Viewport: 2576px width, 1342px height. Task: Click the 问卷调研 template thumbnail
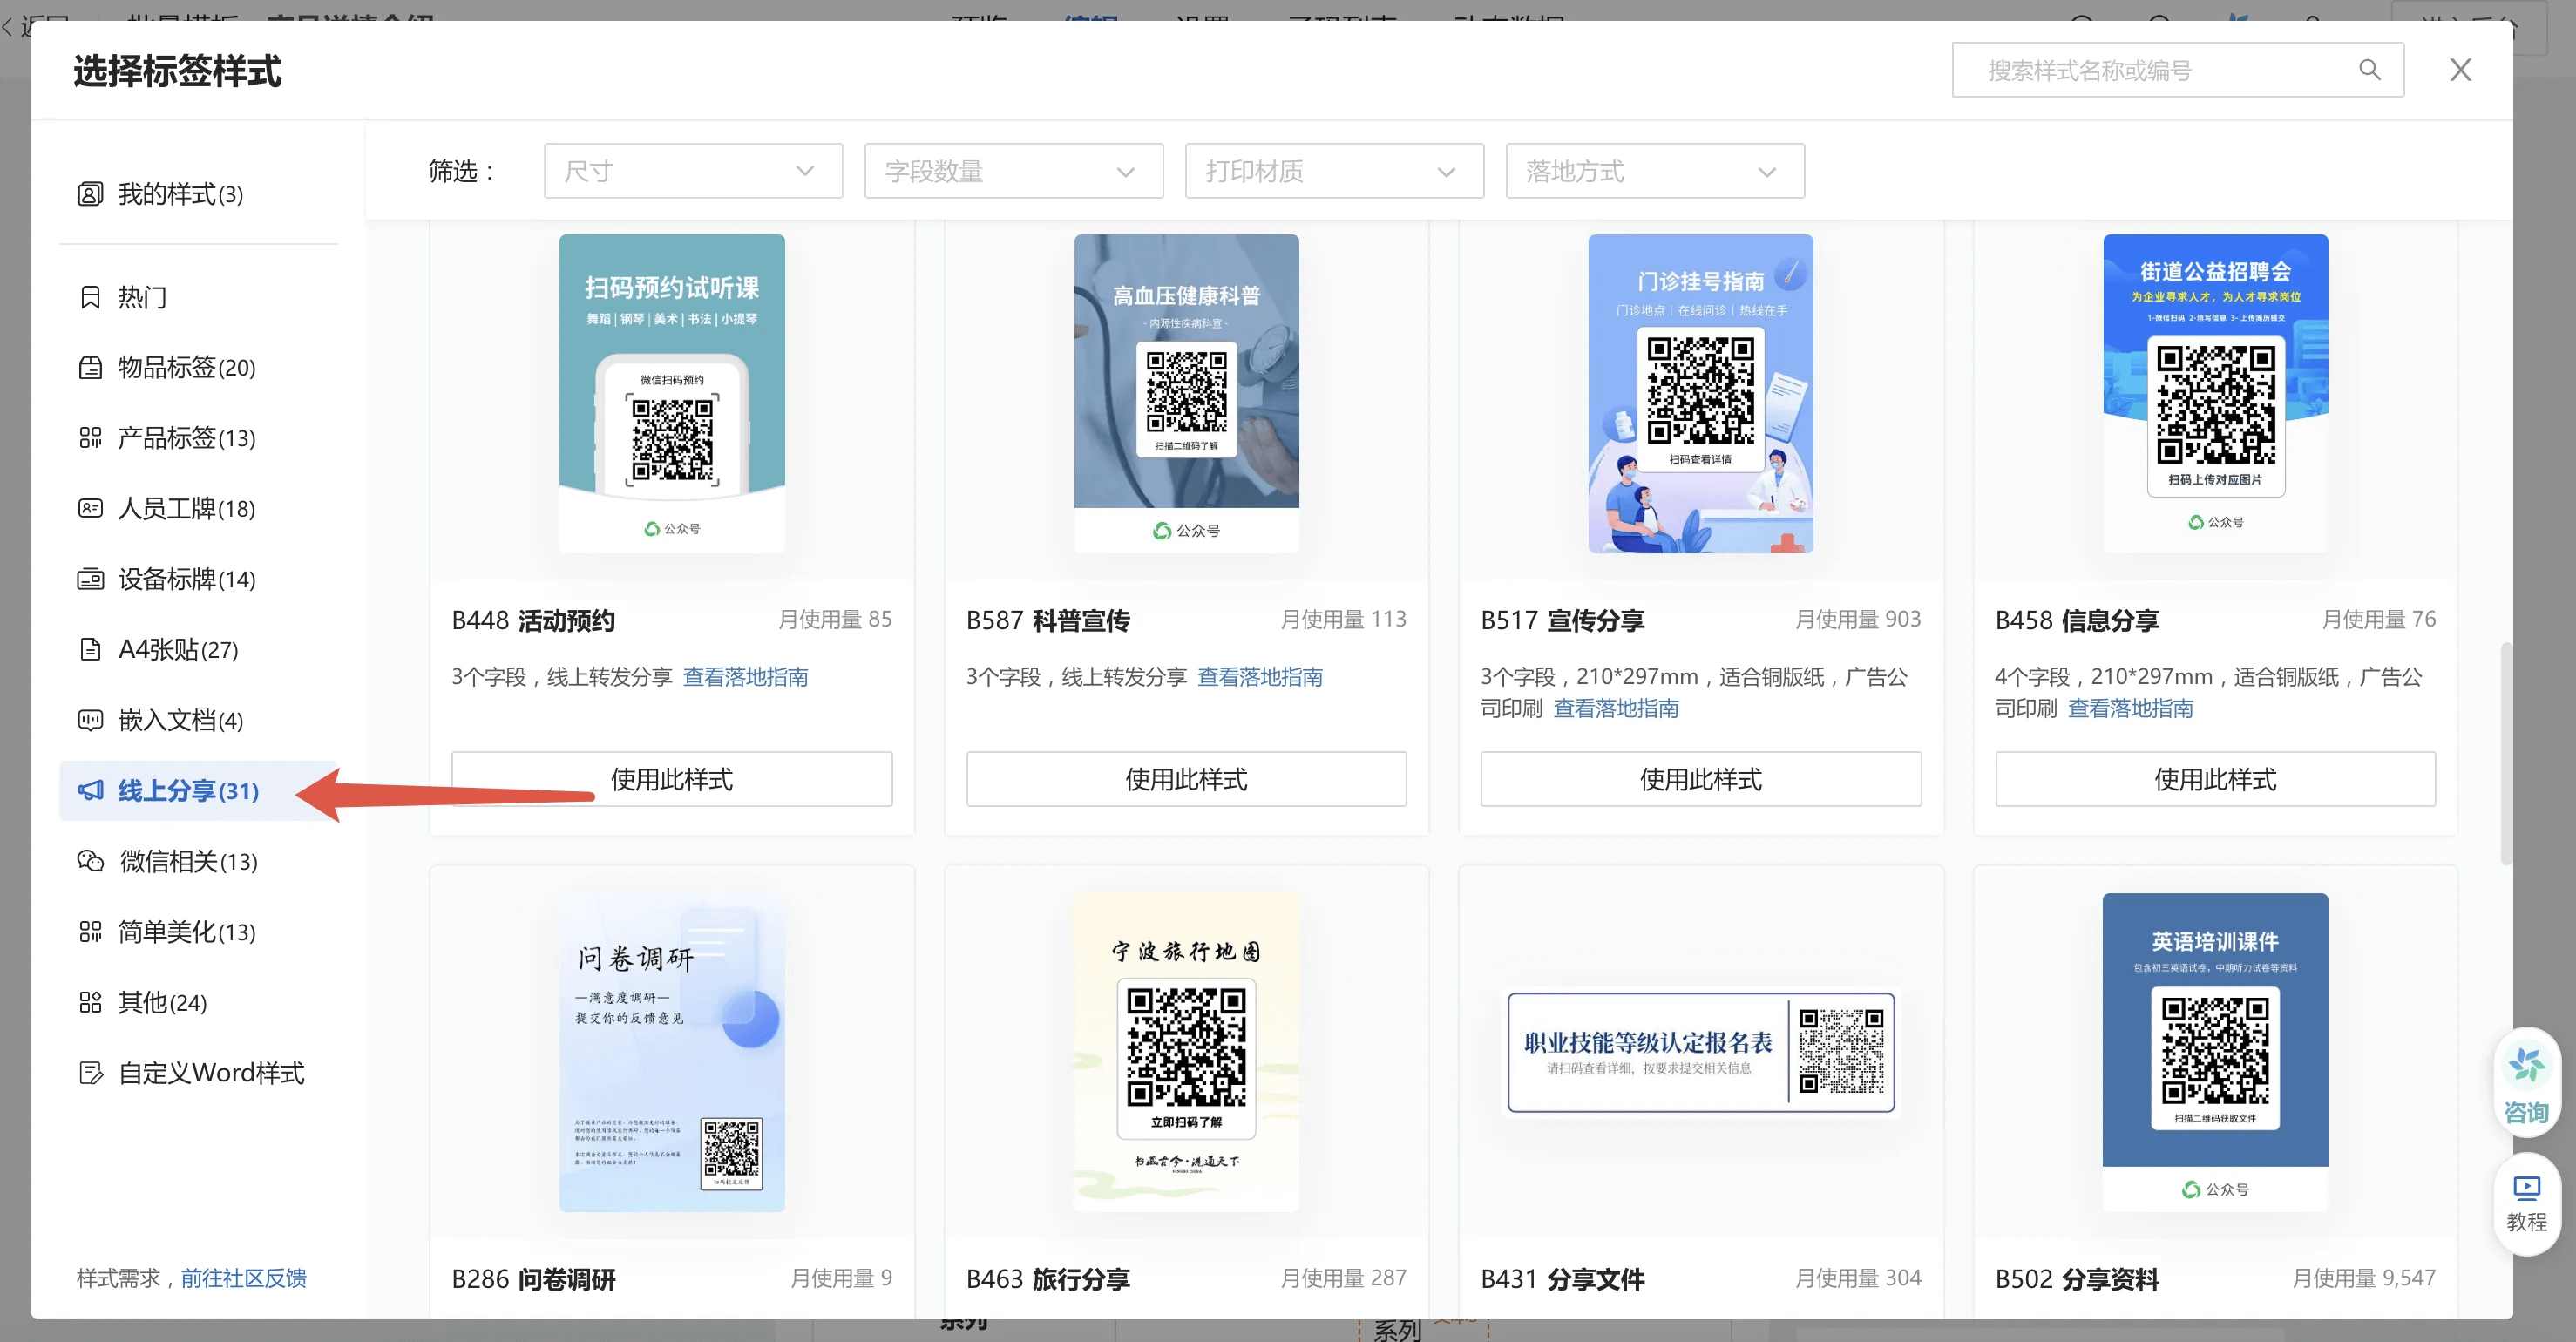click(671, 1052)
